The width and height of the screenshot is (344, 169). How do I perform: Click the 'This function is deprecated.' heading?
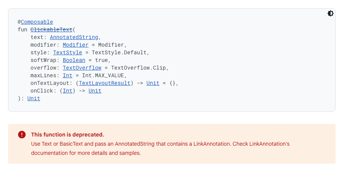[x=67, y=135]
